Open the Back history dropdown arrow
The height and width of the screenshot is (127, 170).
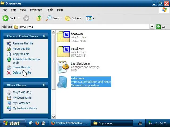coord(19,18)
